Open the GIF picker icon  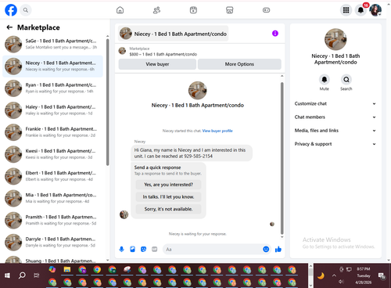pyautogui.click(x=155, y=249)
